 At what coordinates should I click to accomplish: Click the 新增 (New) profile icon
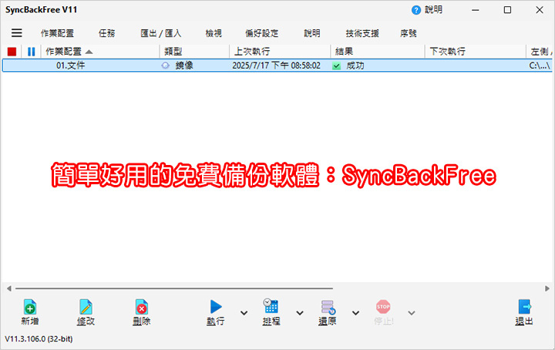[x=30, y=307]
